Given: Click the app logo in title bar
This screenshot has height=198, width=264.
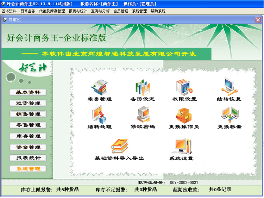Looking at the screenshot, I should coord(3,4).
